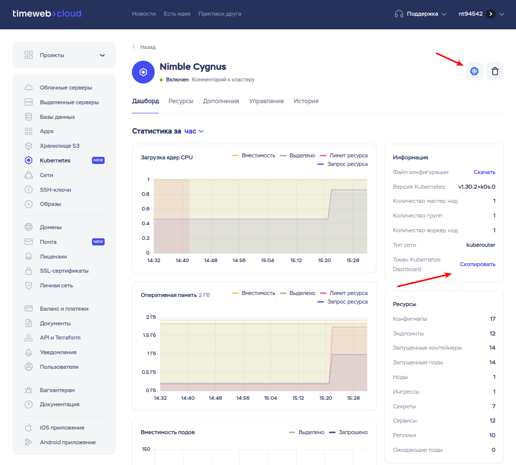The width and height of the screenshot is (516, 465).
Task: Toggle Выделено legend in CPU chart
Action: pyautogui.click(x=298, y=155)
